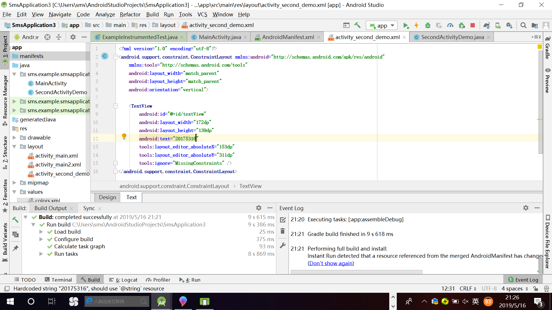Image resolution: width=552 pixels, height=310 pixels.
Task: Clear the Event Log with trash icon
Action: coord(283,231)
